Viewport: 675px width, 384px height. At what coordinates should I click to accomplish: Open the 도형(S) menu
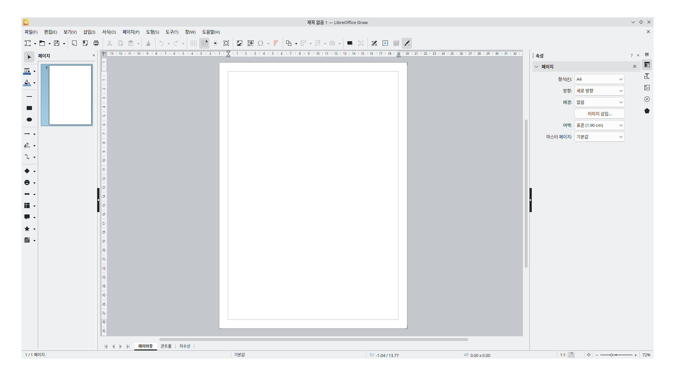152,32
